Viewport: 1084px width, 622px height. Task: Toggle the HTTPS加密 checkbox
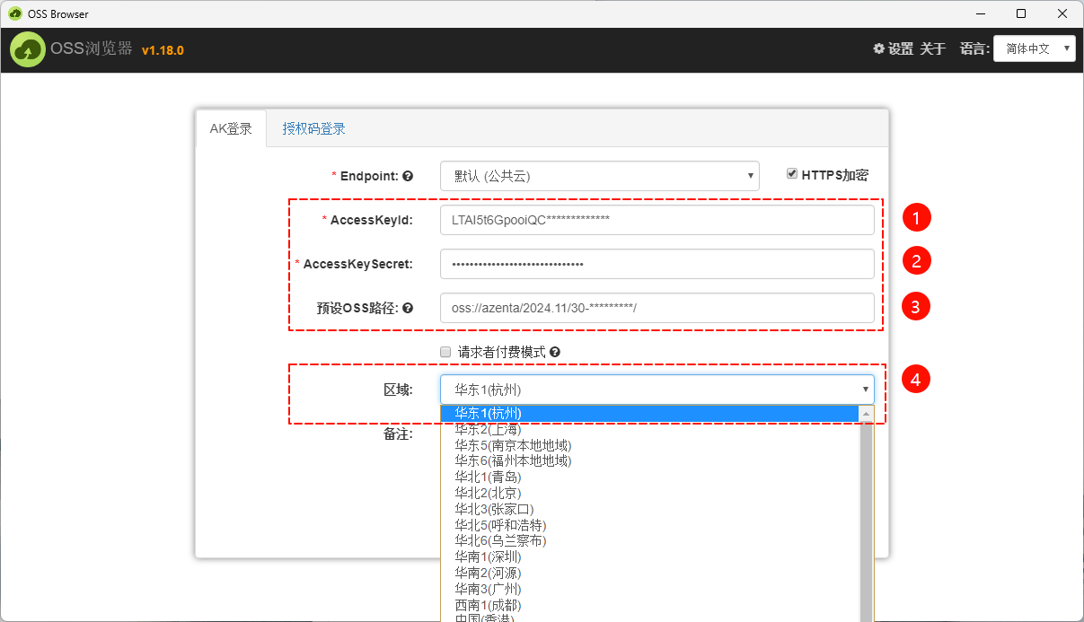point(792,174)
